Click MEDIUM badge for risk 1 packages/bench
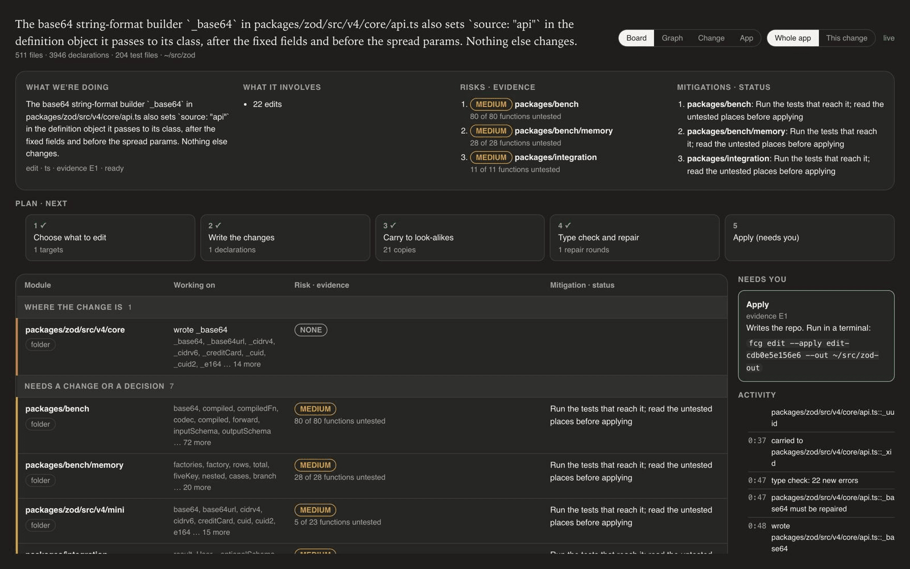 click(x=491, y=105)
